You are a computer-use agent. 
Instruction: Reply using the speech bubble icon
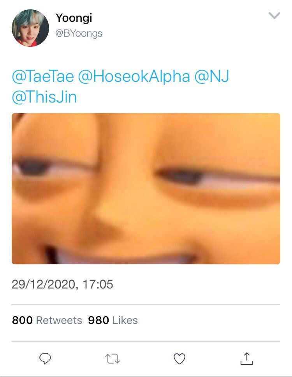[45, 359]
